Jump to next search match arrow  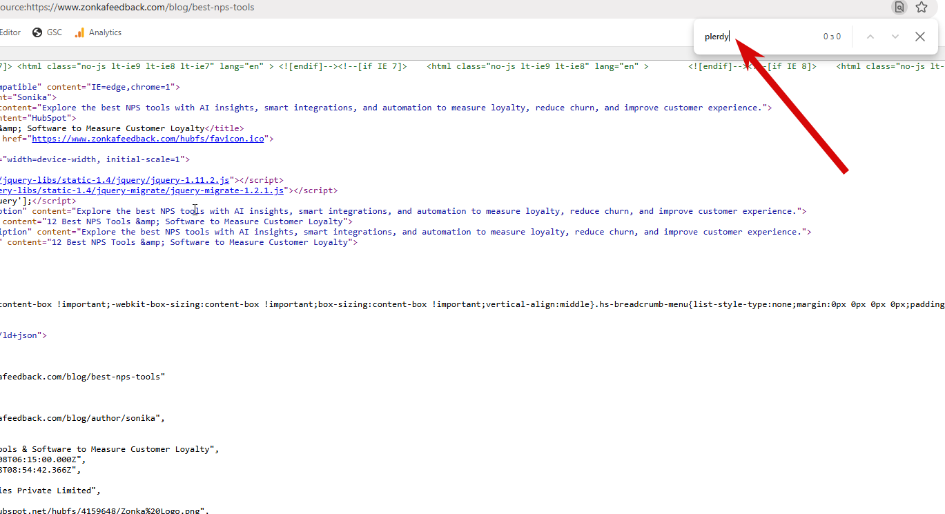coord(895,37)
